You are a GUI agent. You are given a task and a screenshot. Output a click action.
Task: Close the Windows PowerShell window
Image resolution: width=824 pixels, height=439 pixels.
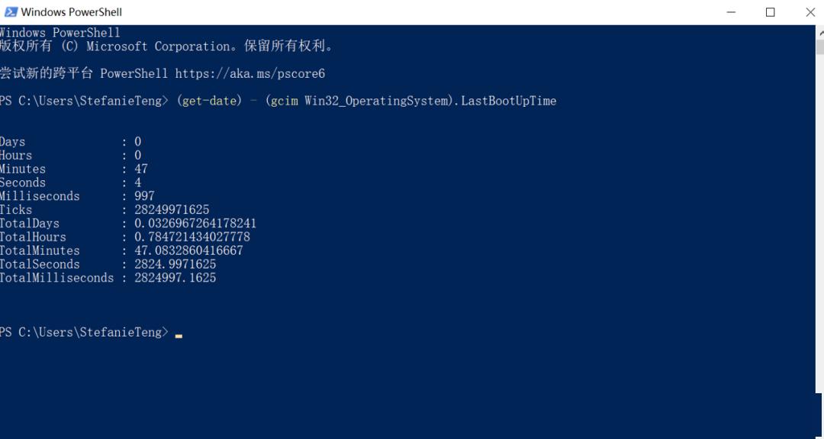810,11
